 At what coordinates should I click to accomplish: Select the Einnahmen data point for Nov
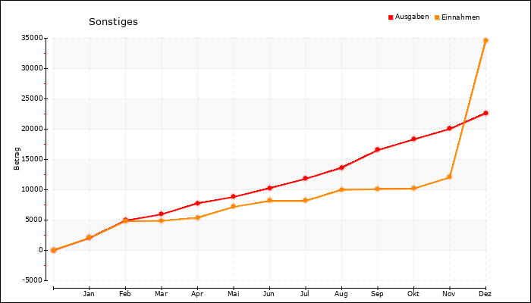(450, 176)
